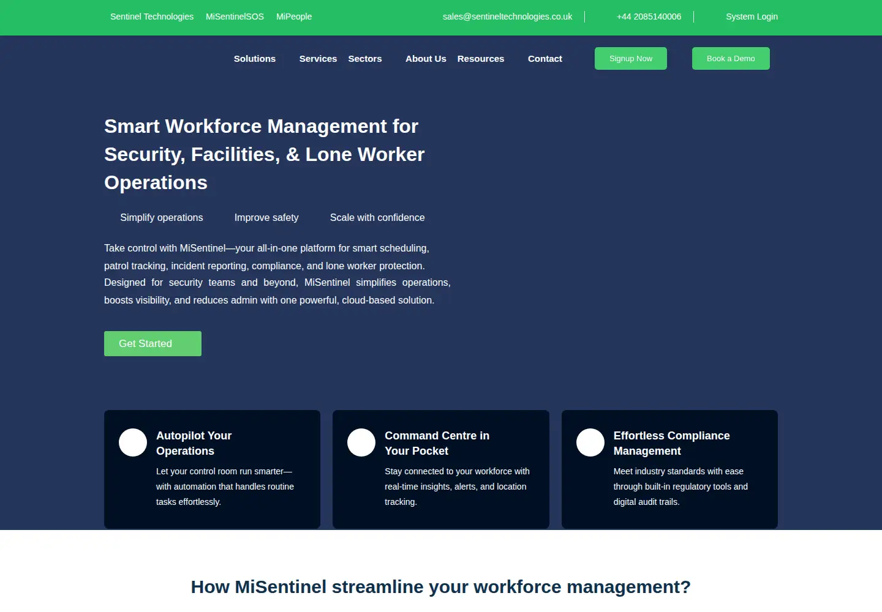The image size is (882, 612).
Task: Click the Command Centre in Your Pocket icon
Action: (361, 442)
